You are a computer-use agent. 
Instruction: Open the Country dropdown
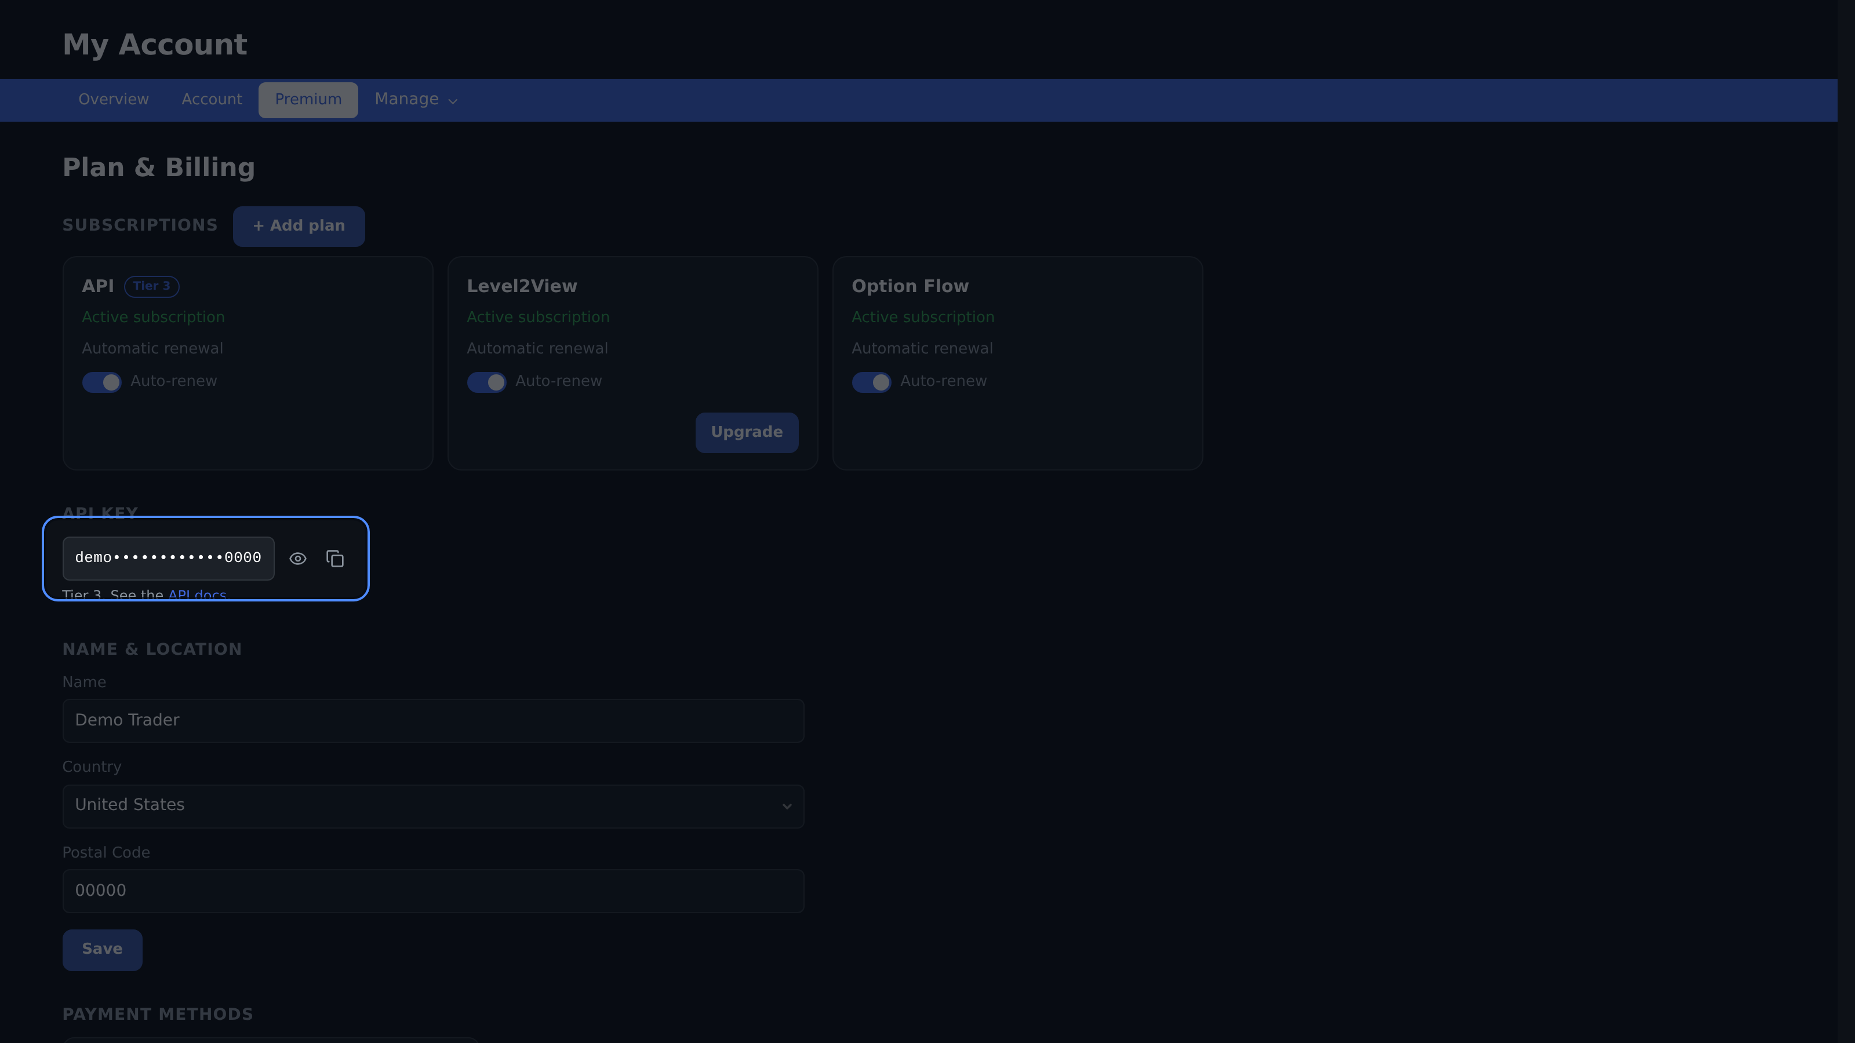pos(433,806)
